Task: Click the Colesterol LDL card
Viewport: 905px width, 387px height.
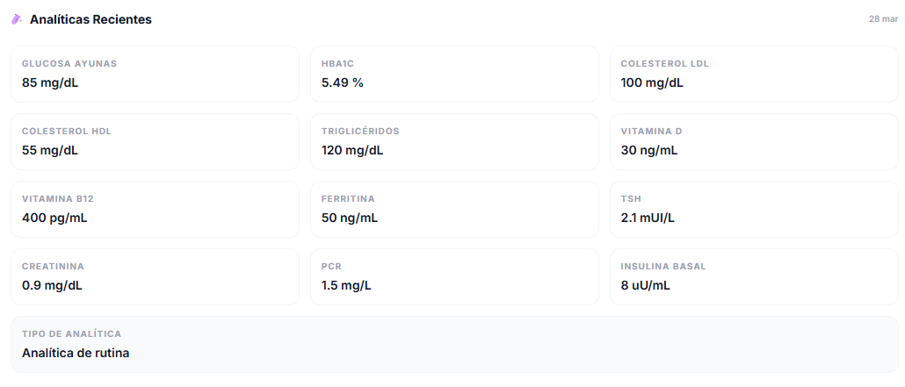Action: (754, 75)
